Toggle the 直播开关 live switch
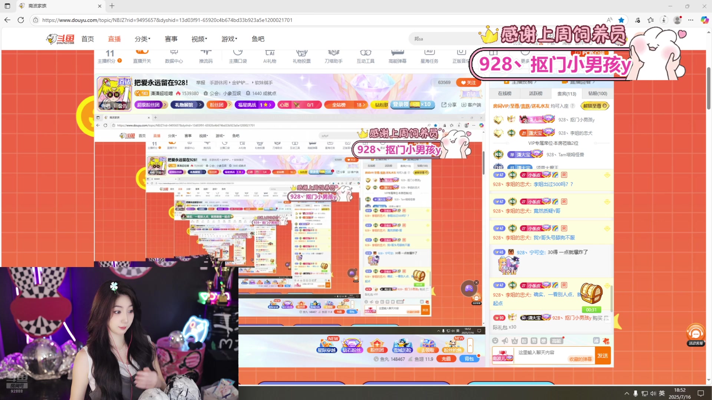 pos(142,57)
